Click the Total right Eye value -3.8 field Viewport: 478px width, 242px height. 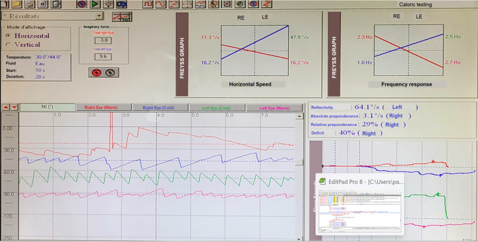click(103, 40)
